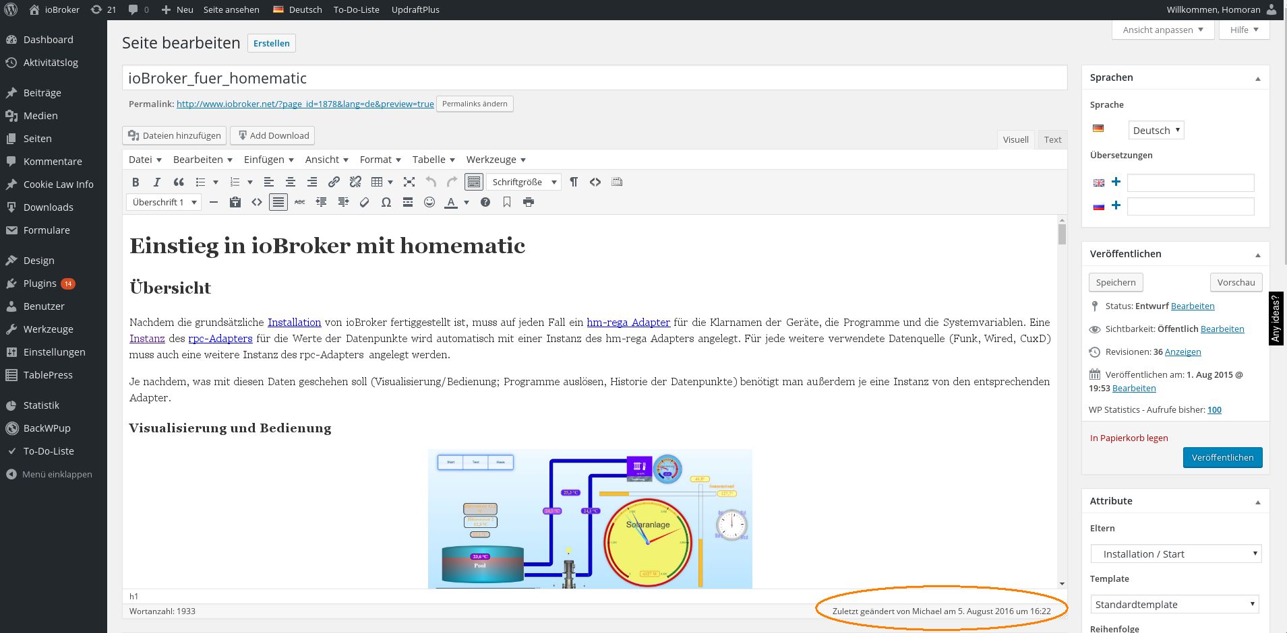
Task: Decrease the indent
Action: click(x=322, y=202)
